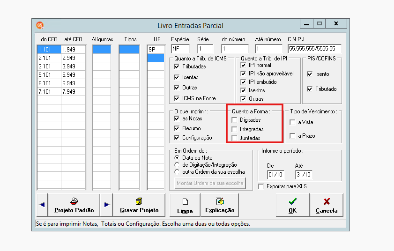The width and height of the screenshot is (394, 251).
Task: Toggle the Resumo print checkbox
Action: coord(177,128)
